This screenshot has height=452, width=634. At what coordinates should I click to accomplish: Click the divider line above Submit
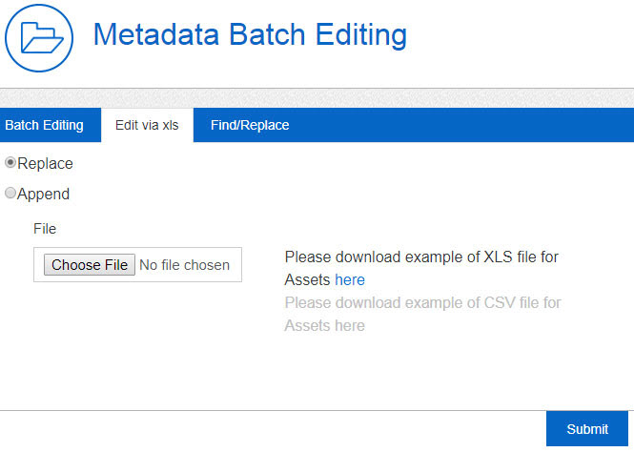(286, 410)
